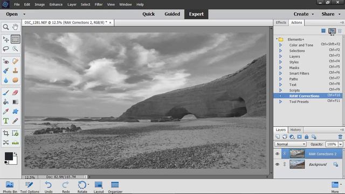Open the Photo Bin
This screenshot has width=345, height=194.
pos(10,187)
